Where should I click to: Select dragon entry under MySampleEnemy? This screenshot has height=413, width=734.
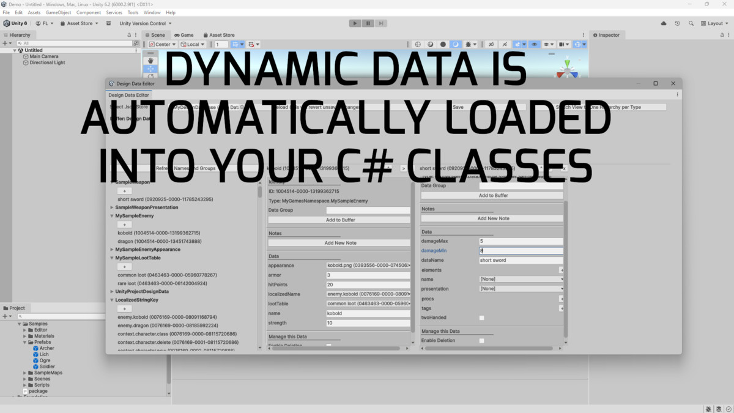[159, 241]
